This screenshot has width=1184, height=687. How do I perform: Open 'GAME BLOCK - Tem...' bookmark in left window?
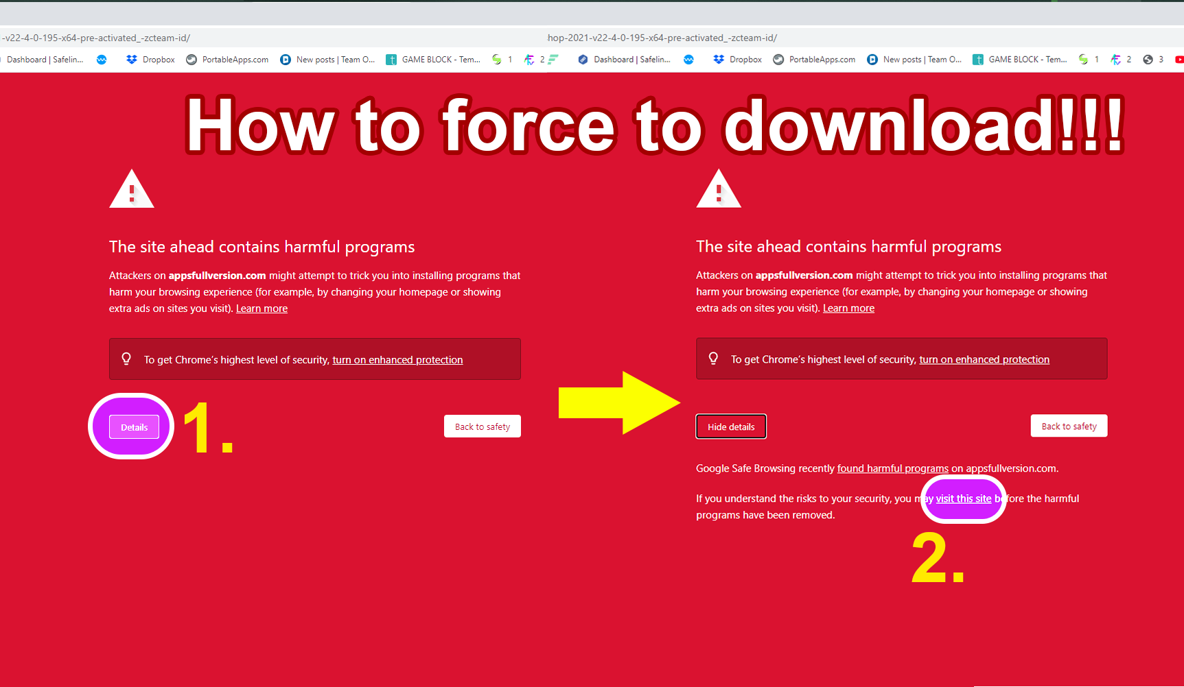coord(433,60)
